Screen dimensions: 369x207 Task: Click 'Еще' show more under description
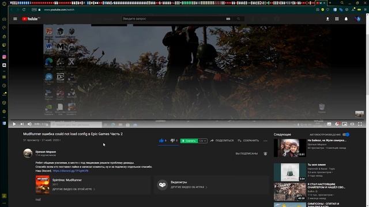[x=38, y=200]
